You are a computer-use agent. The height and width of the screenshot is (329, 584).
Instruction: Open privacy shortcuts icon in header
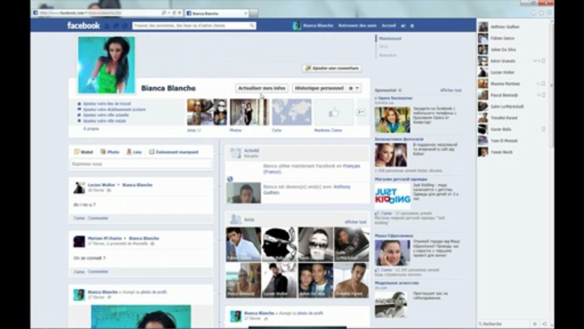click(x=404, y=26)
